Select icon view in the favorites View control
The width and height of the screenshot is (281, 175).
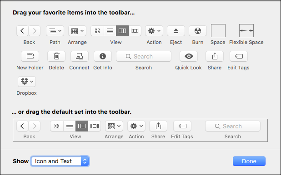(x=97, y=31)
